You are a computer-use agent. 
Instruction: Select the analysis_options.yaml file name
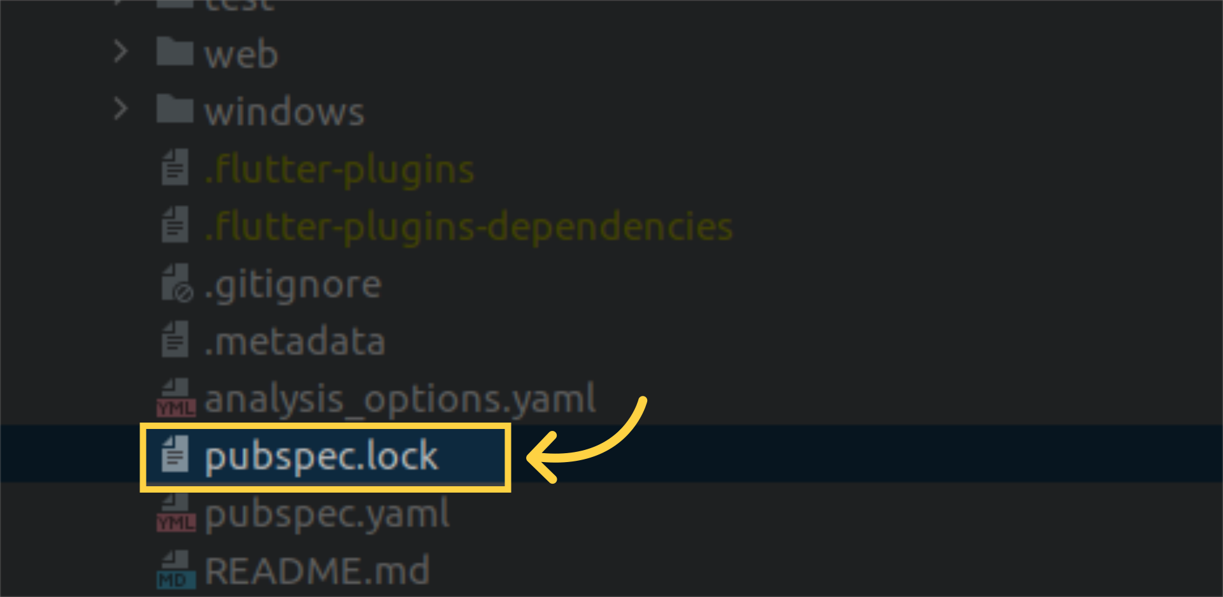[400, 399]
